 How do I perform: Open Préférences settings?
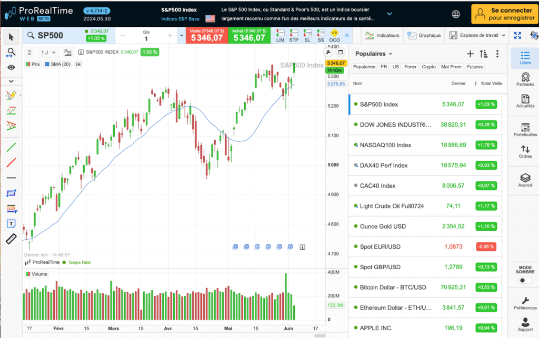click(x=525, y=303)
